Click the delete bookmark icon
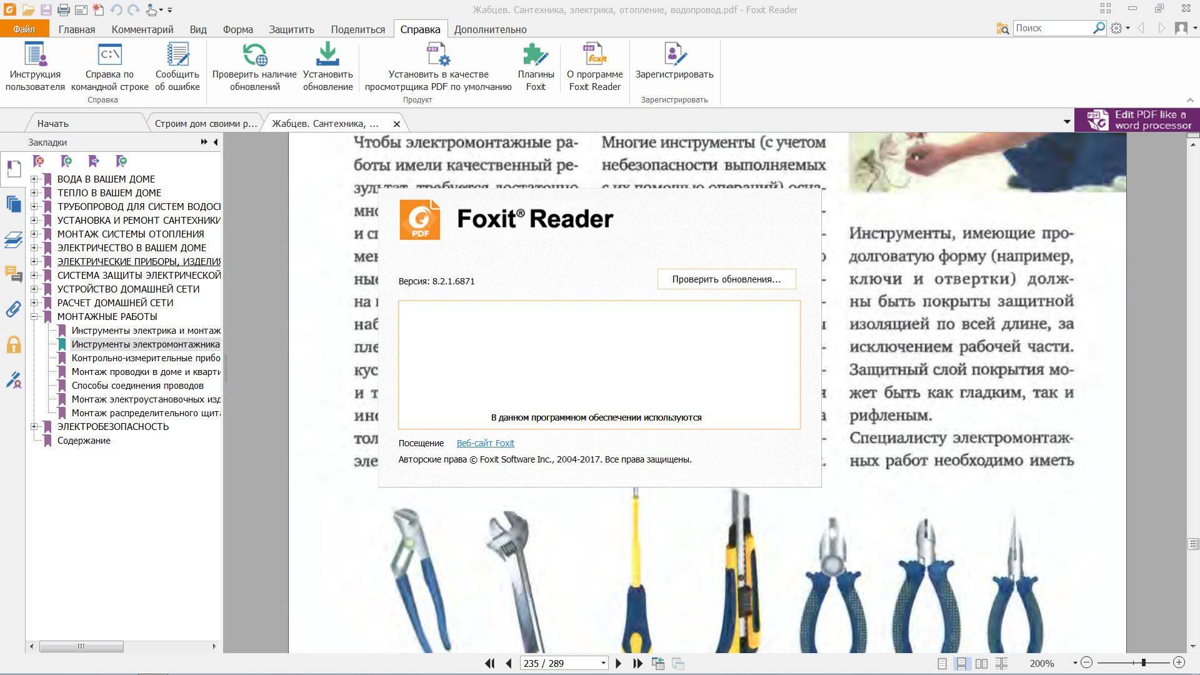 pyautogui.click(x=39, y=161)
